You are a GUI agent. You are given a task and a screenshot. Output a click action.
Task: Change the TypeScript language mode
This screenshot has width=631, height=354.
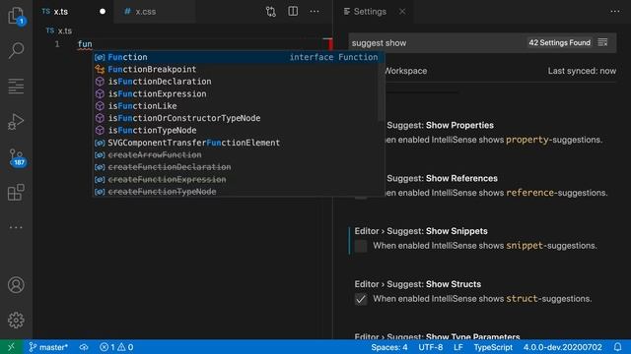[x=493, y=347]
